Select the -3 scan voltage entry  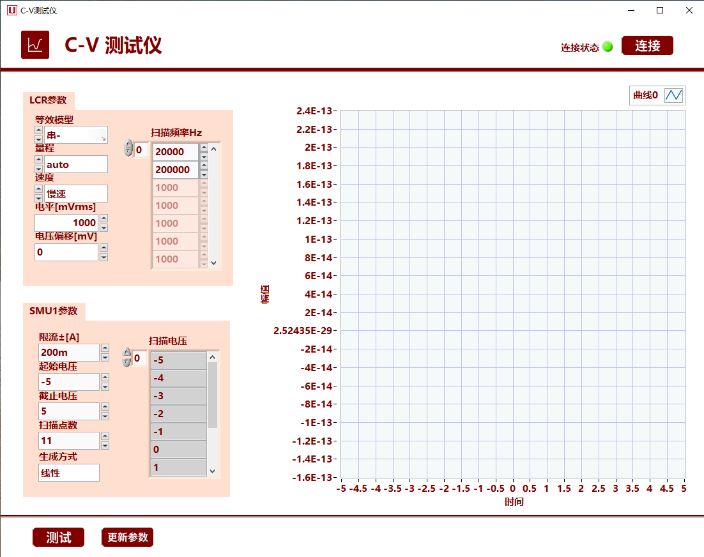click(x=179, y=396)
